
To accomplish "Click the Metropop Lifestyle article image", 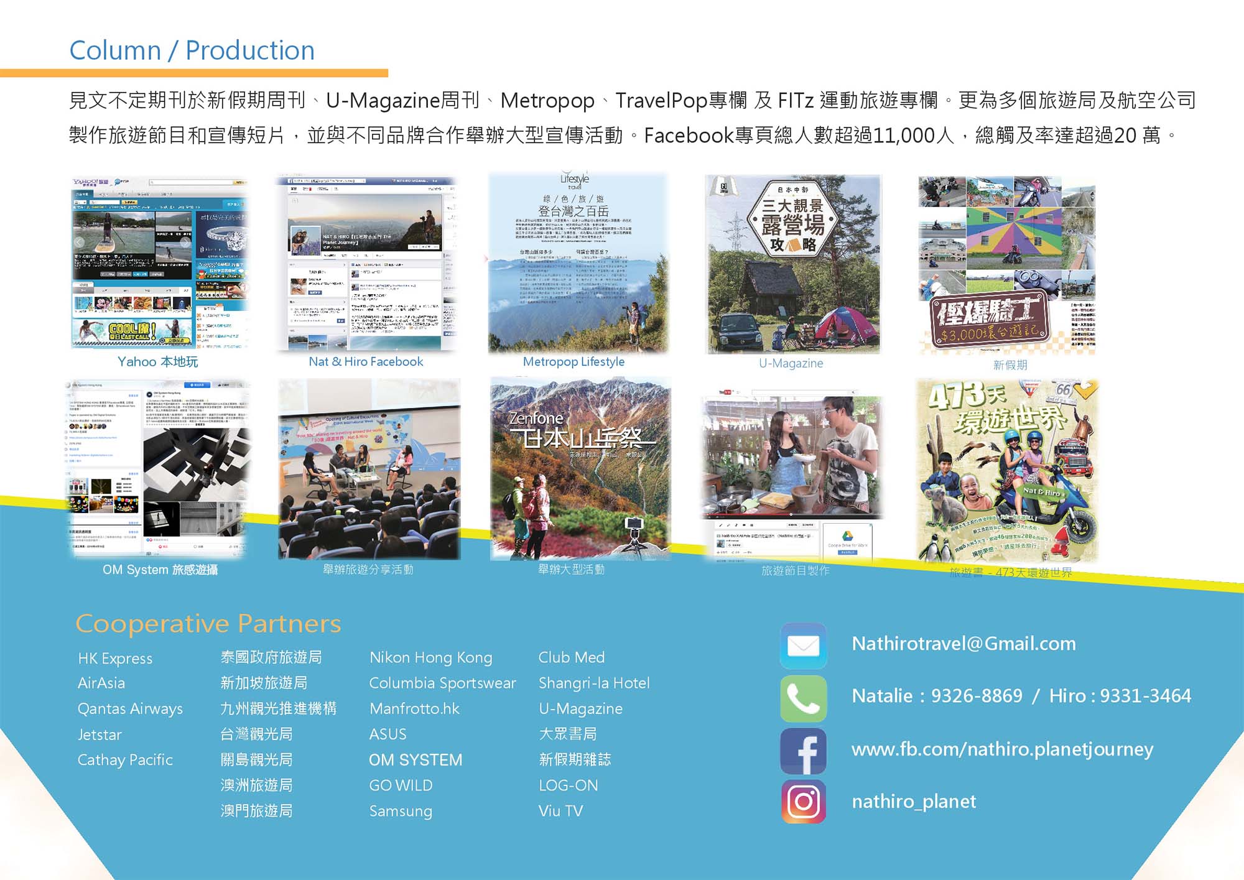I will (577, 264).
